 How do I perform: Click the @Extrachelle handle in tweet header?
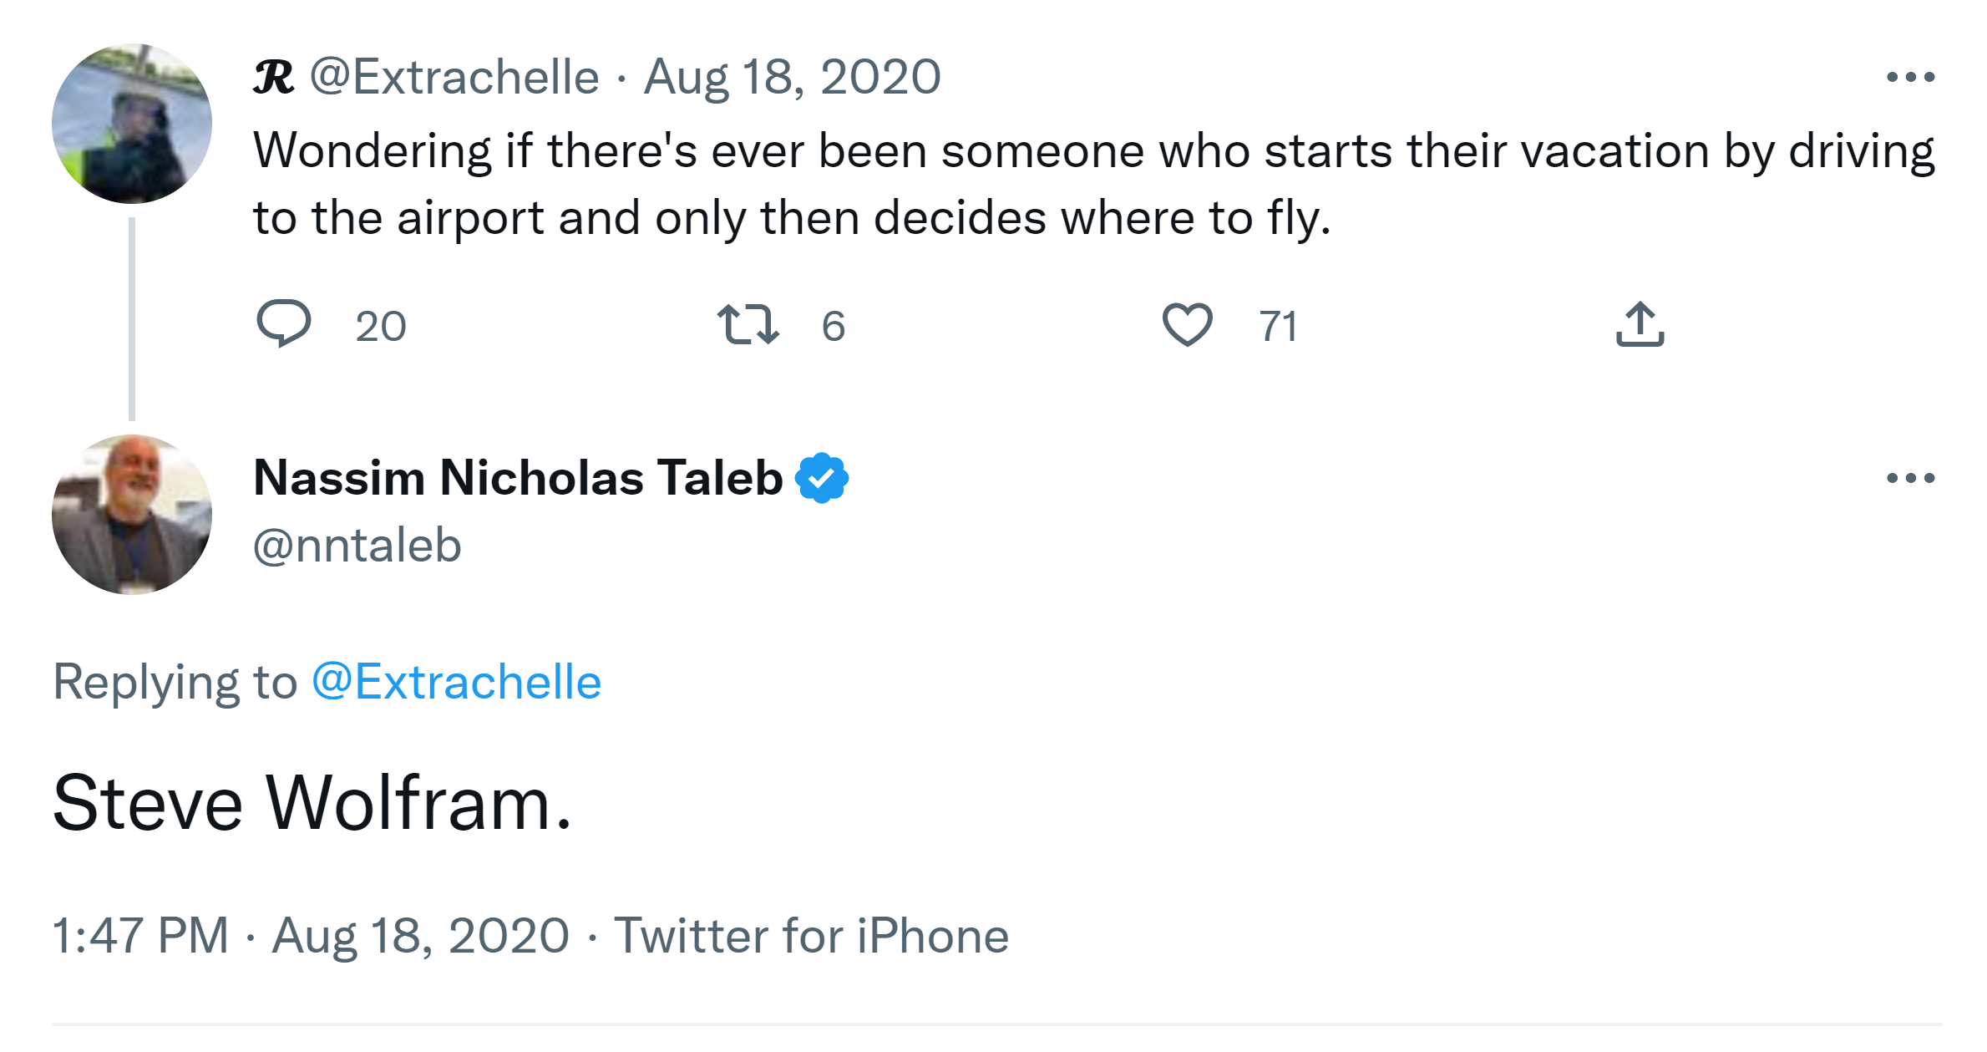[454, 78]
